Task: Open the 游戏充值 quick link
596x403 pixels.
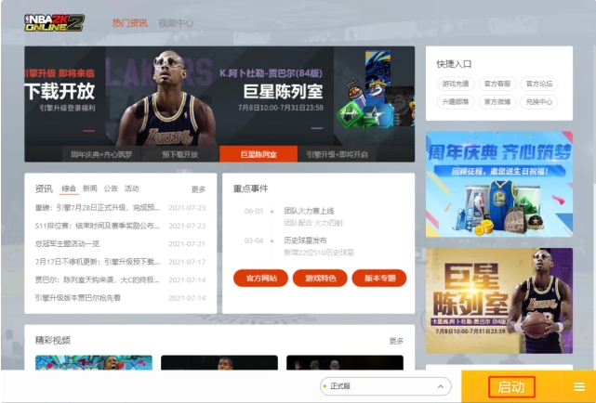Action: [x=456, y=84]
